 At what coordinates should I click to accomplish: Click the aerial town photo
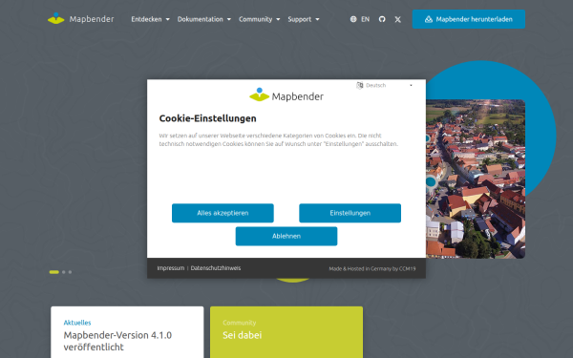(x=476, y=179)
